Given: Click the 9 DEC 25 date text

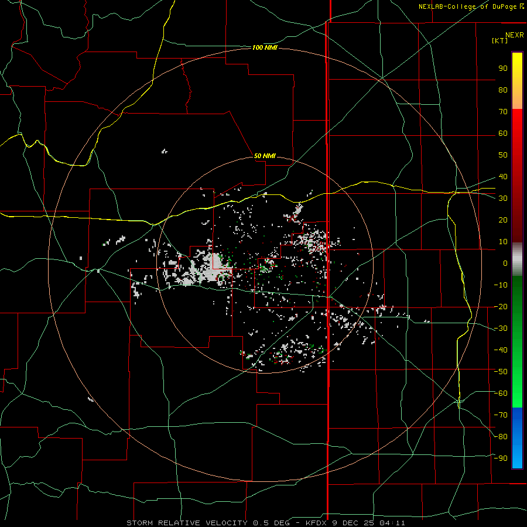Looking at the screenshot, I should (353, 523).
